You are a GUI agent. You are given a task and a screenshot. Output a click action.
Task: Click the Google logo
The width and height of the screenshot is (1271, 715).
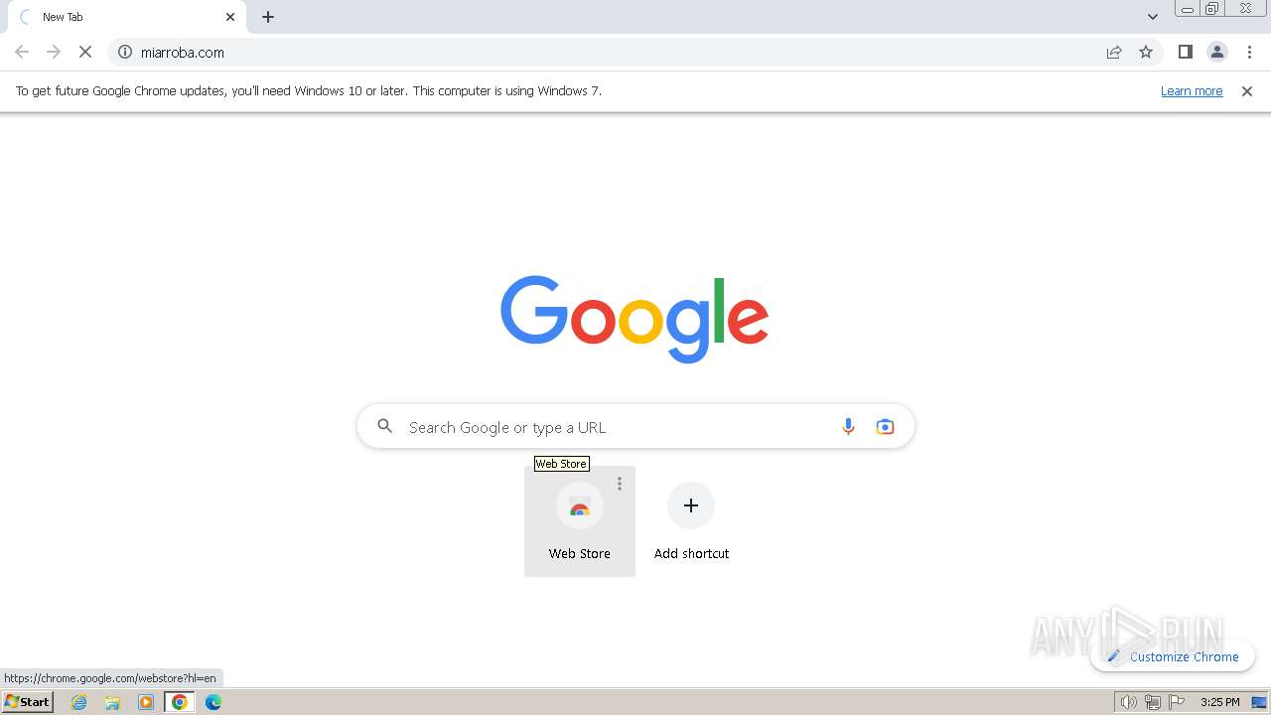click(635, 319)
